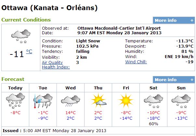This screenshot has width=196, height=136.
Task: Open the Wind Chill link
Action: pyautogui.click(x=136, y=62)
